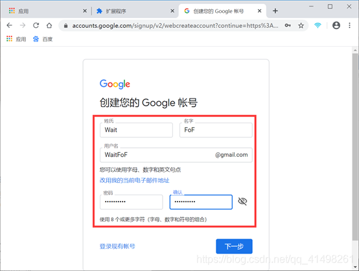359x271 pixels.
Task: Maximize the Chrome window
Action: (x=330, y=6)
